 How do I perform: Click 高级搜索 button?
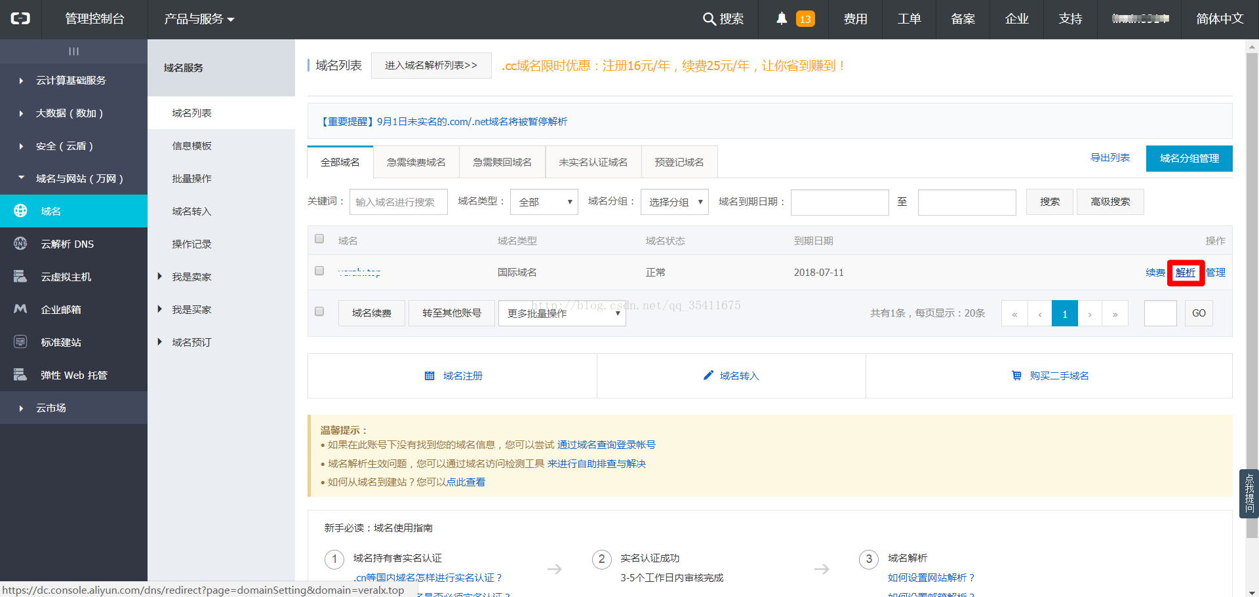1110,202
